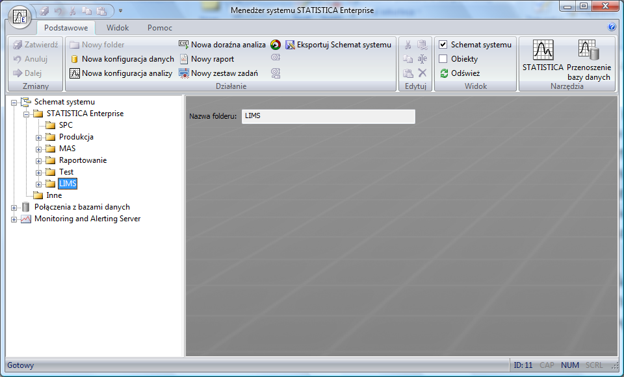Click paste-link icon in Edytuj group

(x=422, y=45)
